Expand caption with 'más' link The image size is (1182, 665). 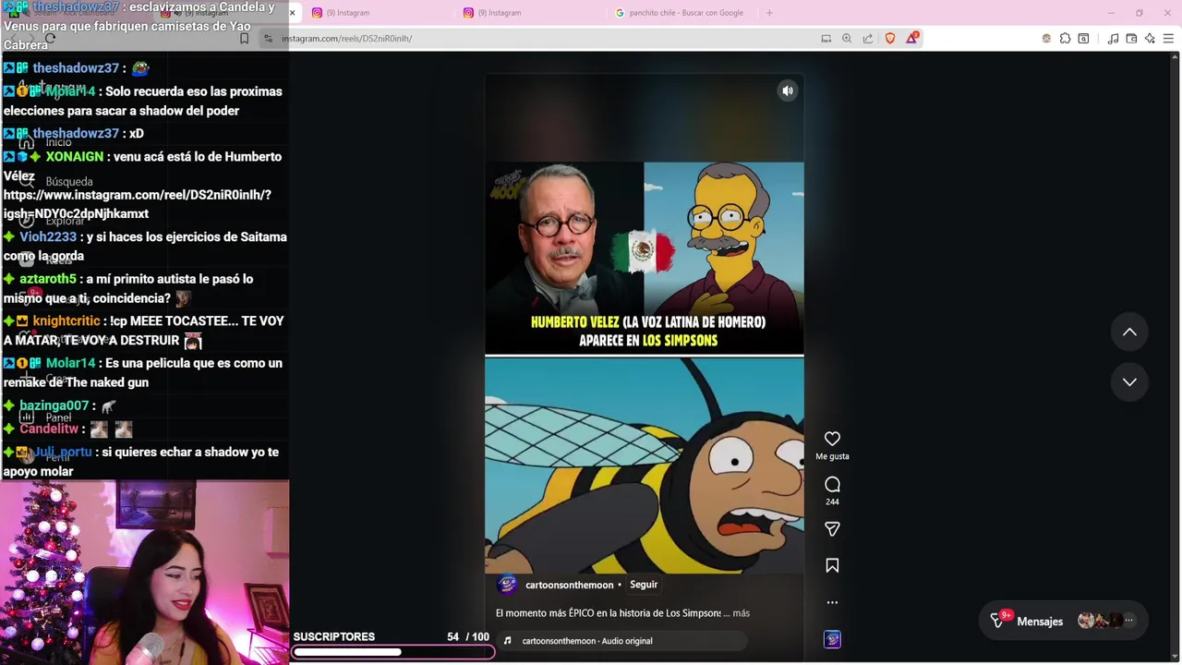coord(741,613)
